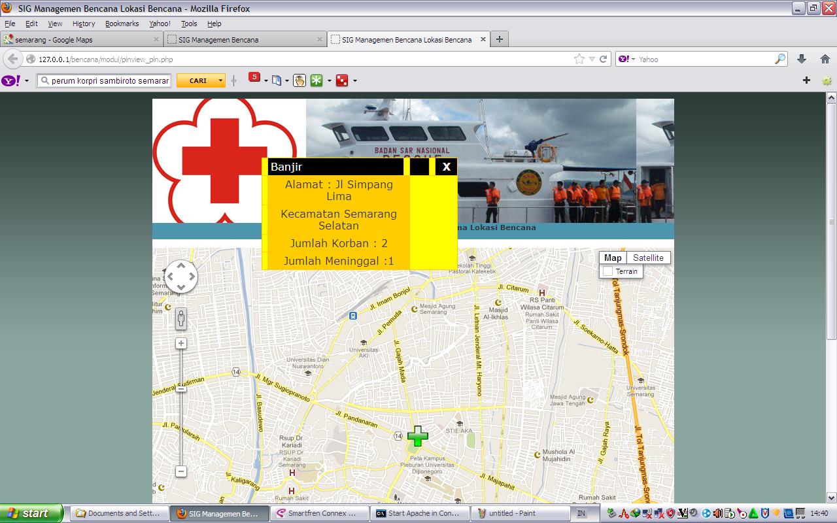Close the Banjir info popup
The height and width of the screenshot is (523, 837).
point(446,167)
